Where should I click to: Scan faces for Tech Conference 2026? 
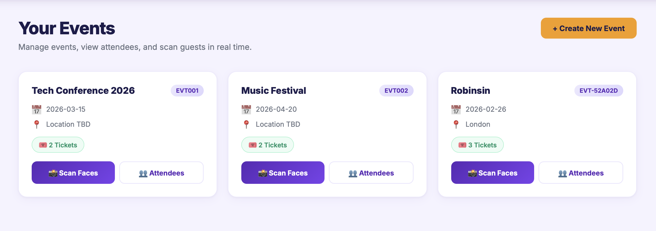(73, 173)
